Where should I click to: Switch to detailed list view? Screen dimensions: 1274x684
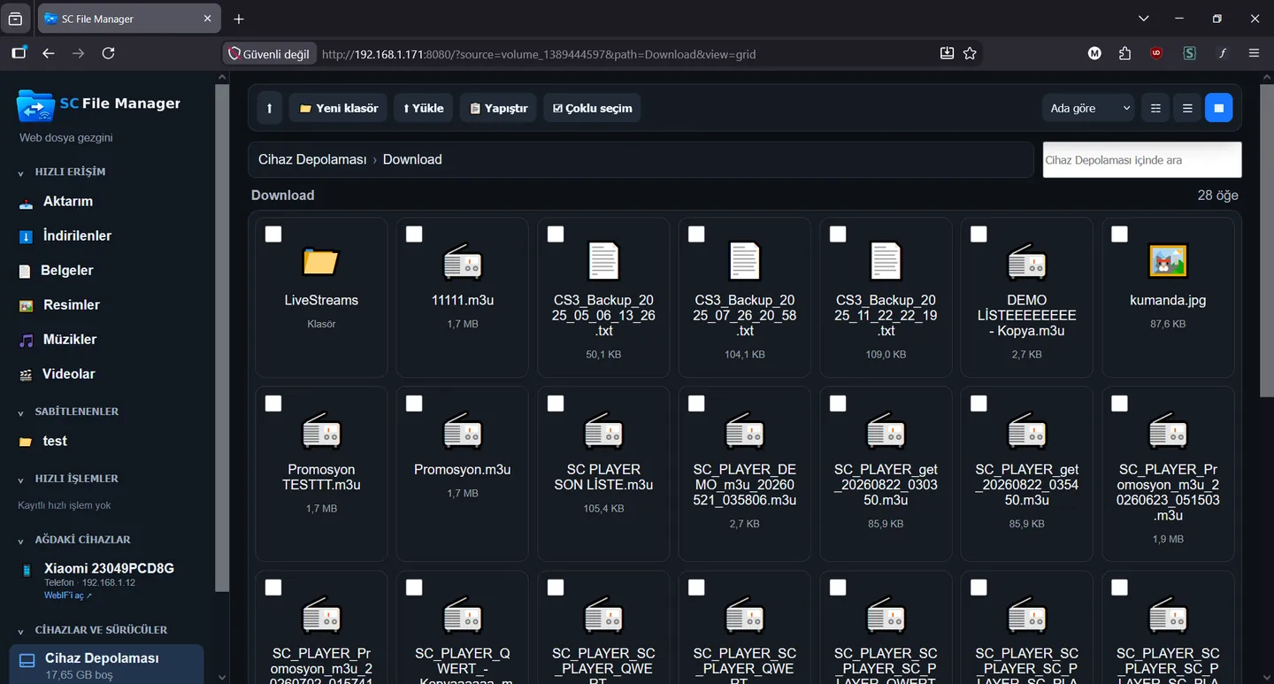[x=1187, y=108]
